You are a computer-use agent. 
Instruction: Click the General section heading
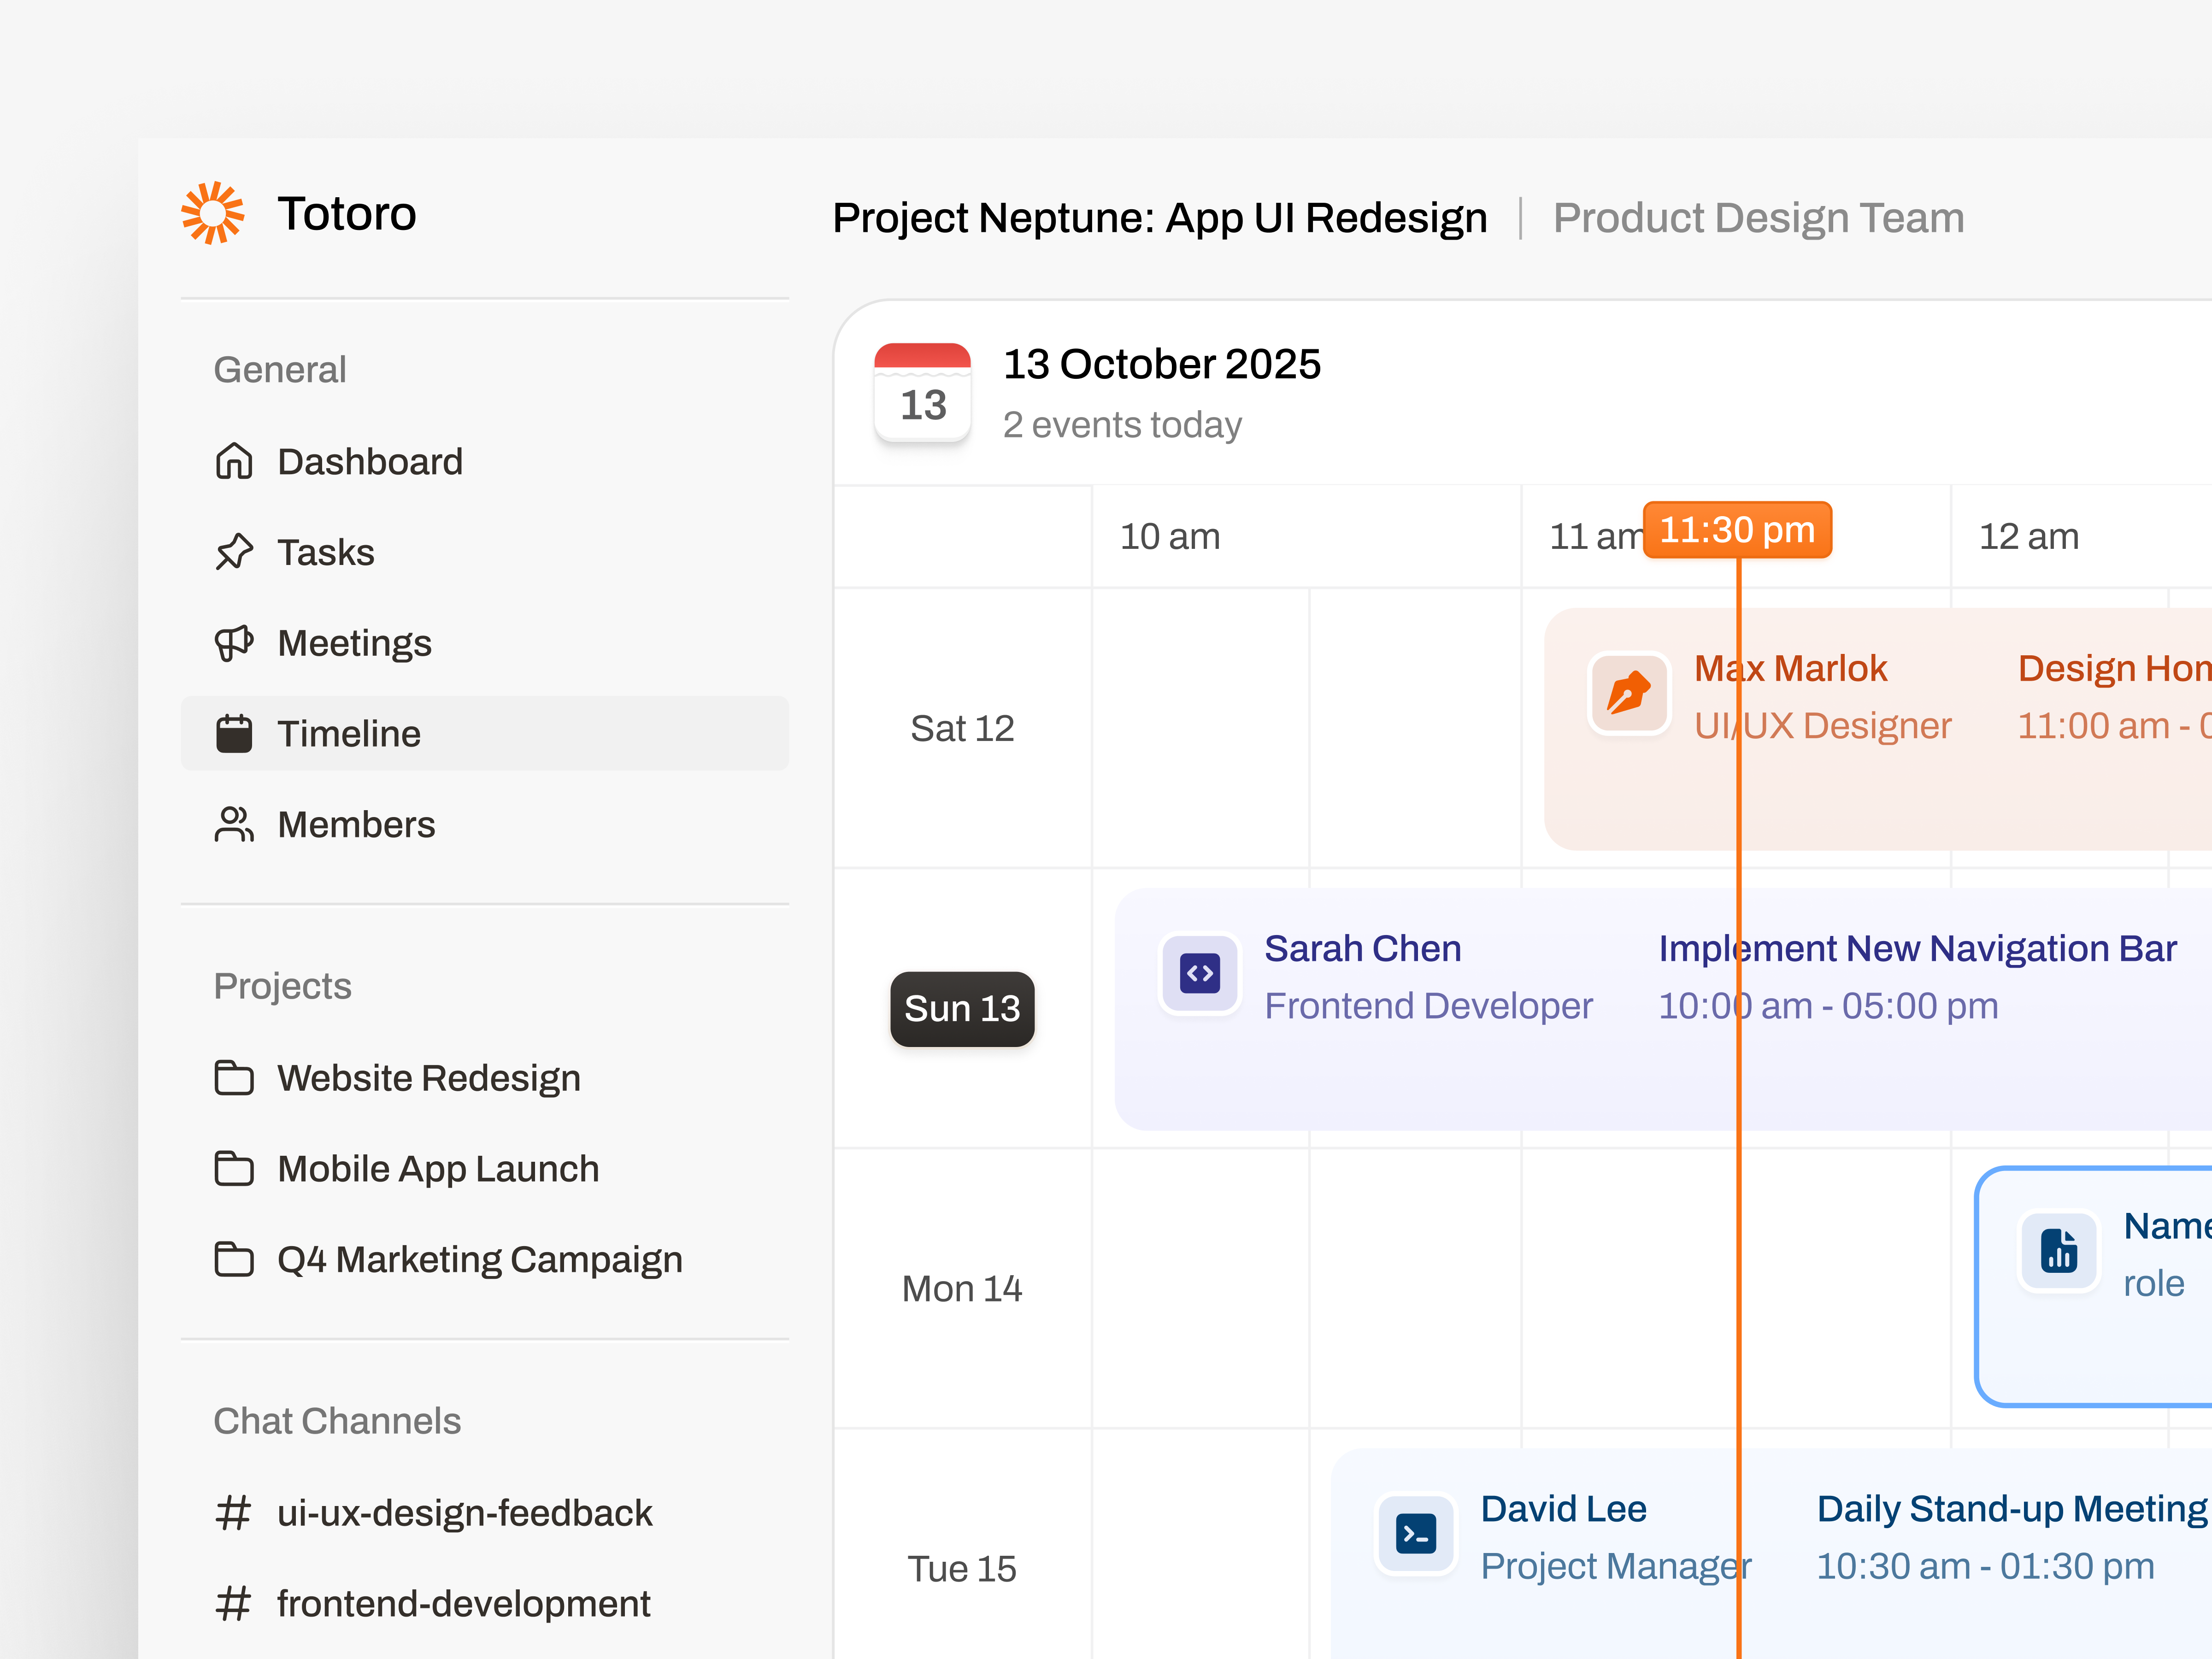pos(280,369)
